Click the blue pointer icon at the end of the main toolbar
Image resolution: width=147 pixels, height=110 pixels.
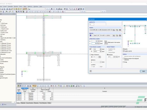[83, 9]
